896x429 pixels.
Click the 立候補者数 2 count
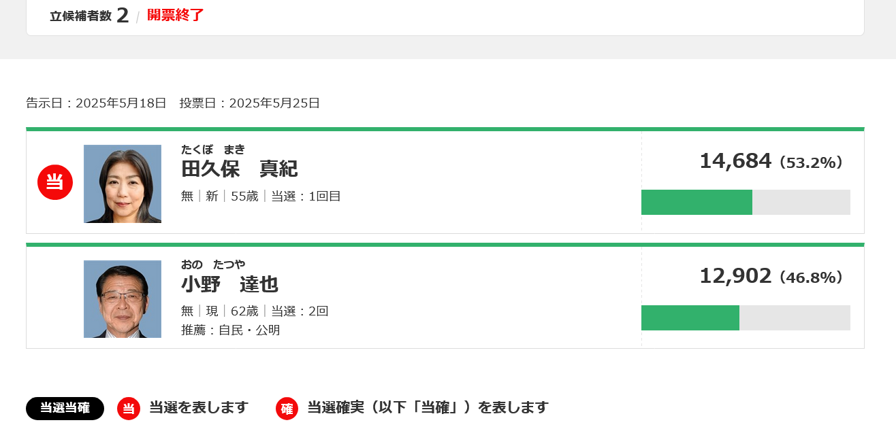pyautogui.click(x=89, y=16)
